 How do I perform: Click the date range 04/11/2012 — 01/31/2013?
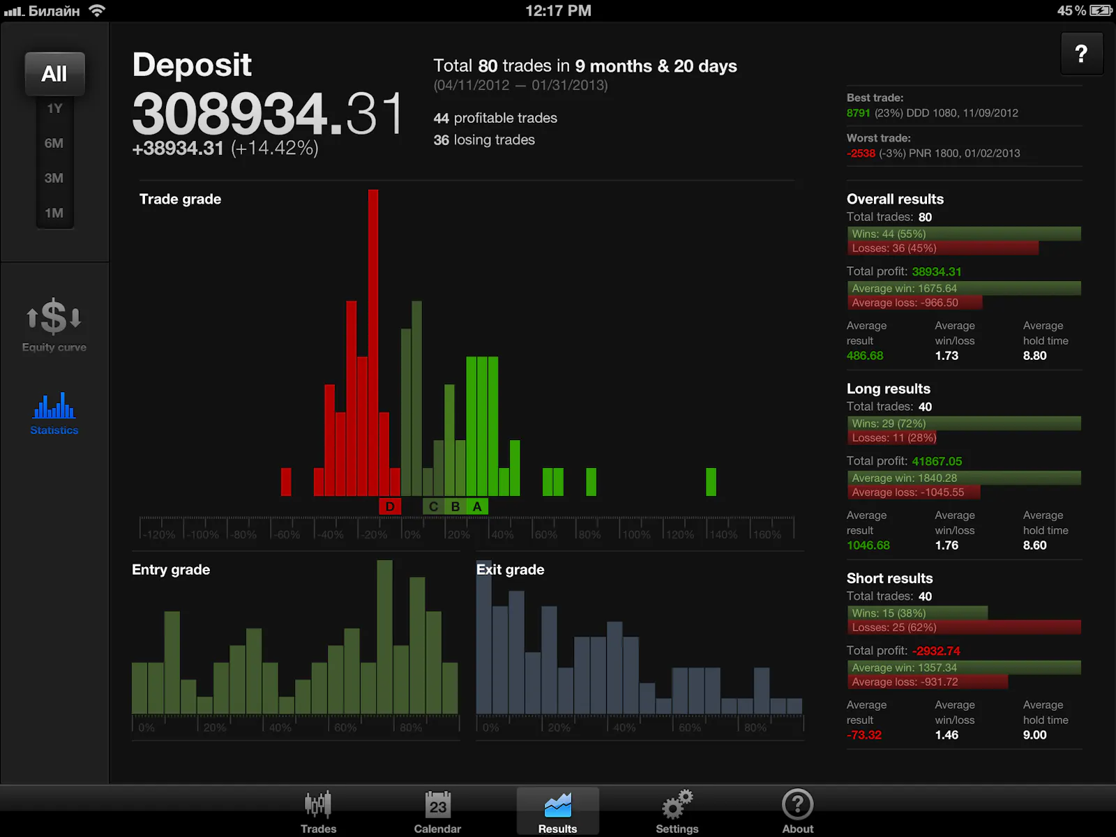[x=520, y=86]
